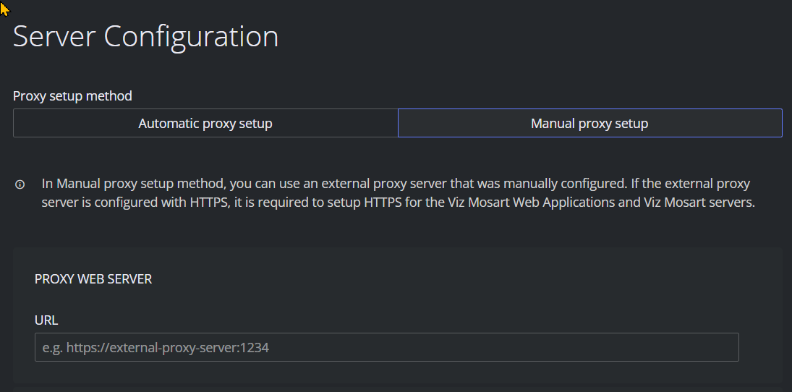Click the first line of the info message
This screenshot has height=392, width=792.
pos(396,183)
